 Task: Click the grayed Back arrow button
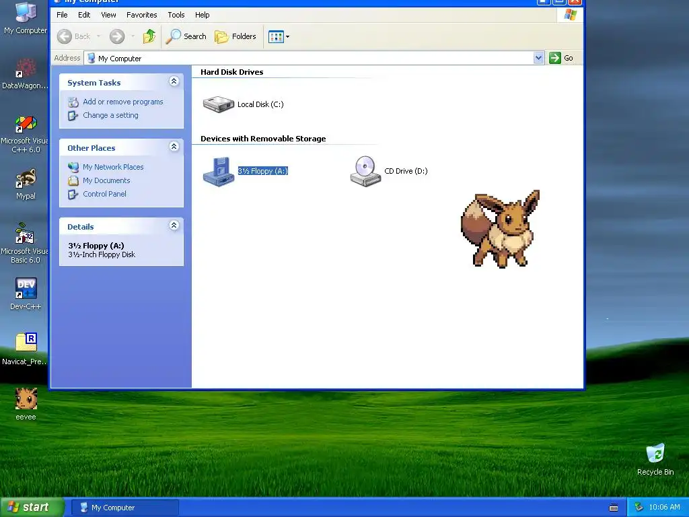[65, 36]
